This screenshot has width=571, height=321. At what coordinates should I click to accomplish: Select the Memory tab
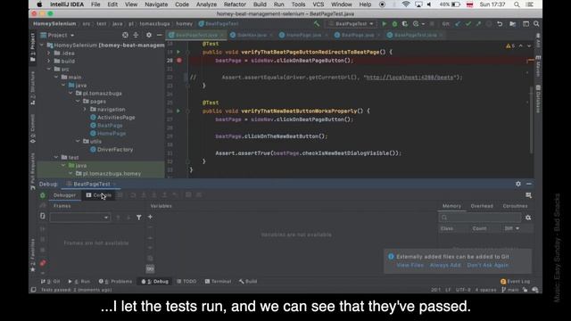pos(451,206)
